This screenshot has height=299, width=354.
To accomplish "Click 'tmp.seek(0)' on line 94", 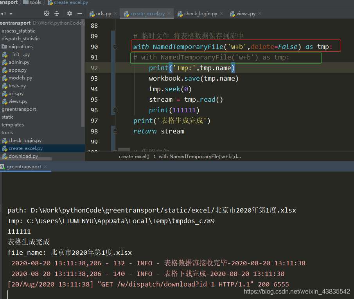I will pyautogui.click(x=170, y=89).
